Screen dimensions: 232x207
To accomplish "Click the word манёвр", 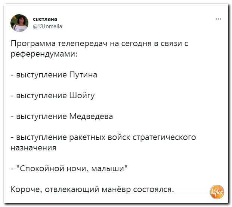I will click(x=116, y=190).
